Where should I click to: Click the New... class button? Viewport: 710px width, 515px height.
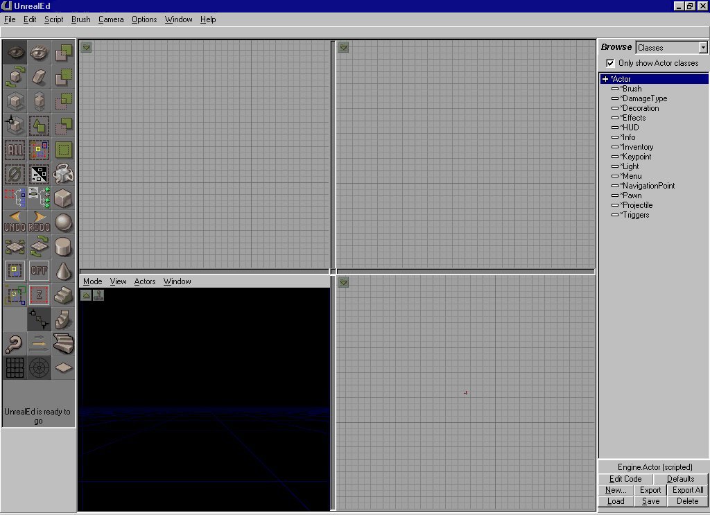tap(616, 490)
